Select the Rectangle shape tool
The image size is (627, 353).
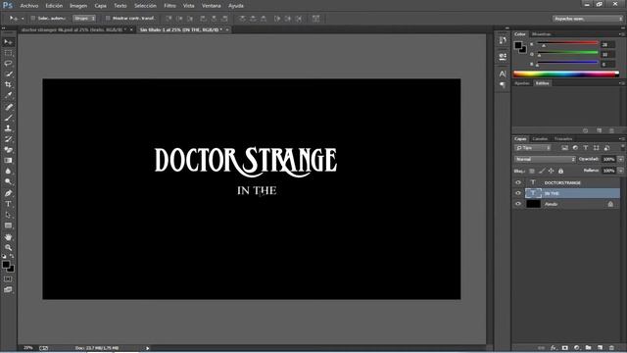[8, 226]
